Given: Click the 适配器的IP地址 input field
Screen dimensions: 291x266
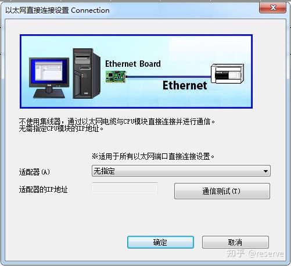Looking at the screenshot, I should 125,188.
